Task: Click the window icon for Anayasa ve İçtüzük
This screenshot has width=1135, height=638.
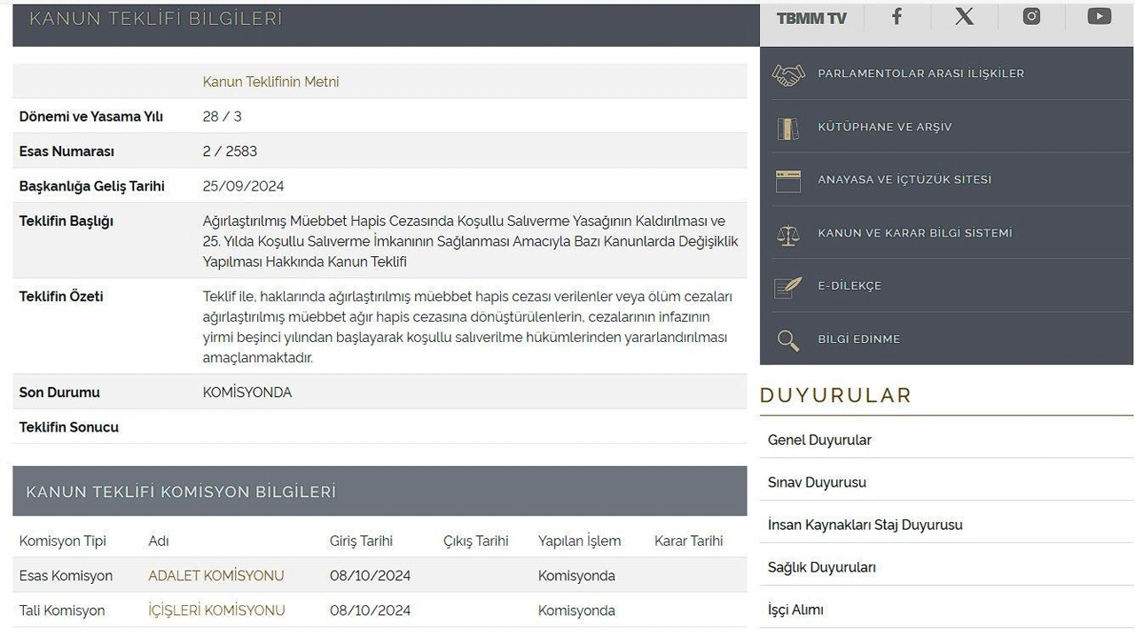Action: pyautogui.click(x=788, y=181)
